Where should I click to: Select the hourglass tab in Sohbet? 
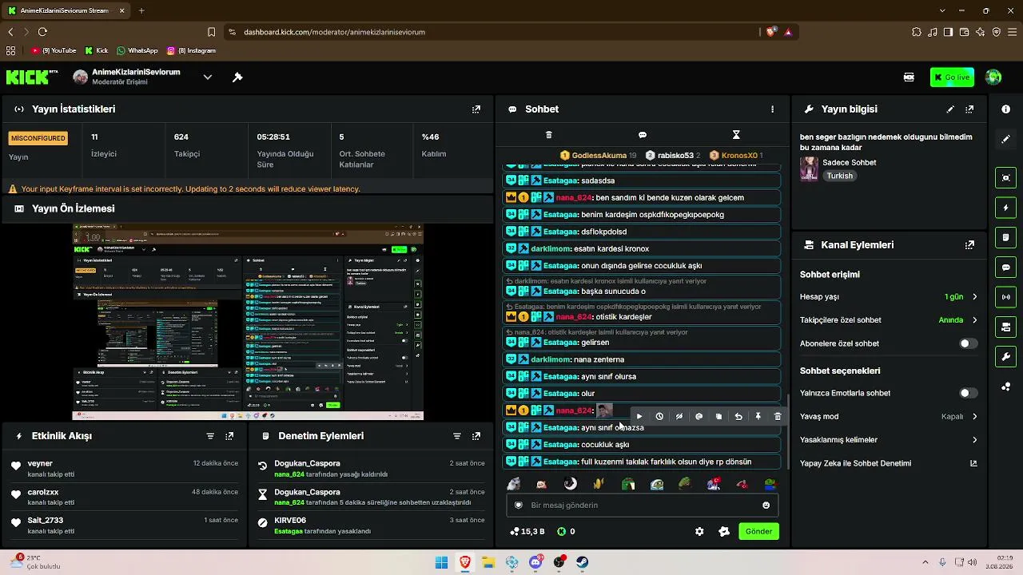point(736,135)
